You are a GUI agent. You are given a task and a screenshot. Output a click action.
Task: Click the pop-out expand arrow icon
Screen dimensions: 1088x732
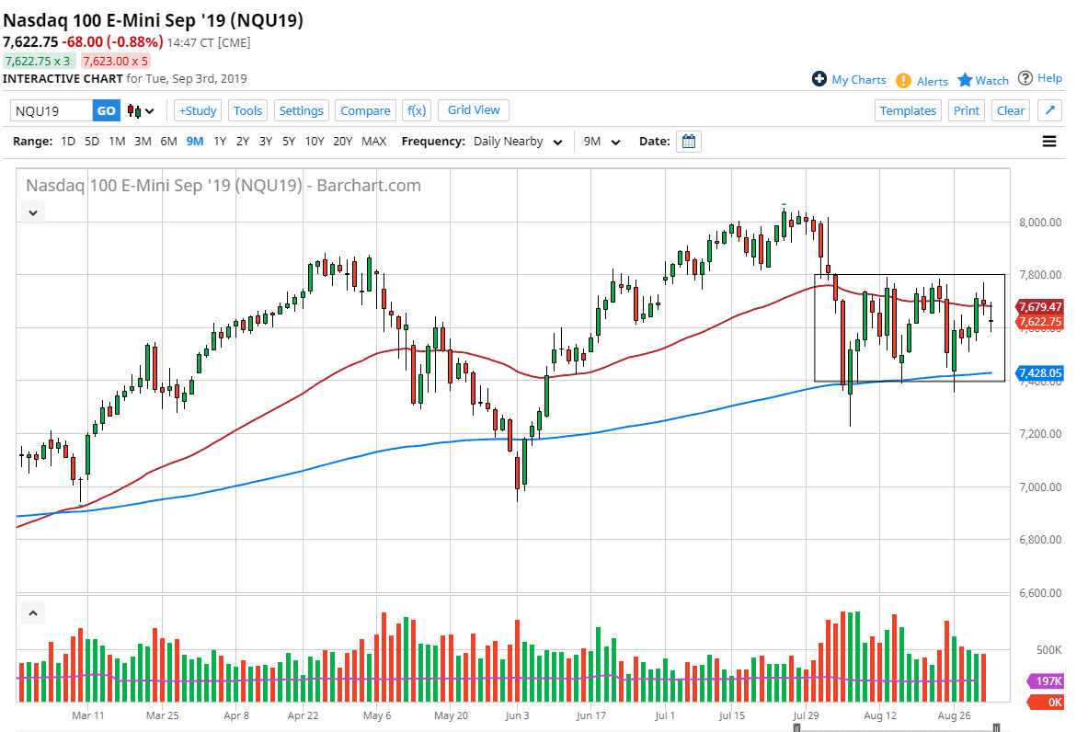point(1050,110)
